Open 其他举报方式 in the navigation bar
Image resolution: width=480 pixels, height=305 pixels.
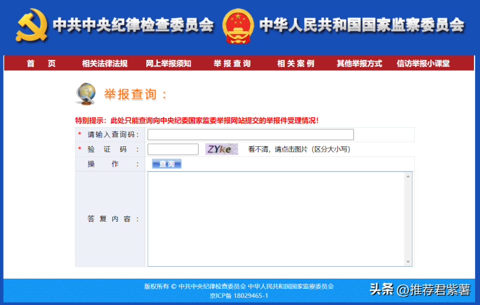pyautogui.click(x=359, y=64)
